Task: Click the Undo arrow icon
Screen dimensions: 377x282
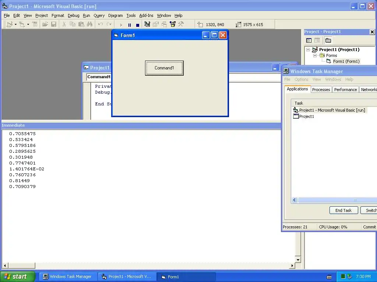Action: click(100, 25)
